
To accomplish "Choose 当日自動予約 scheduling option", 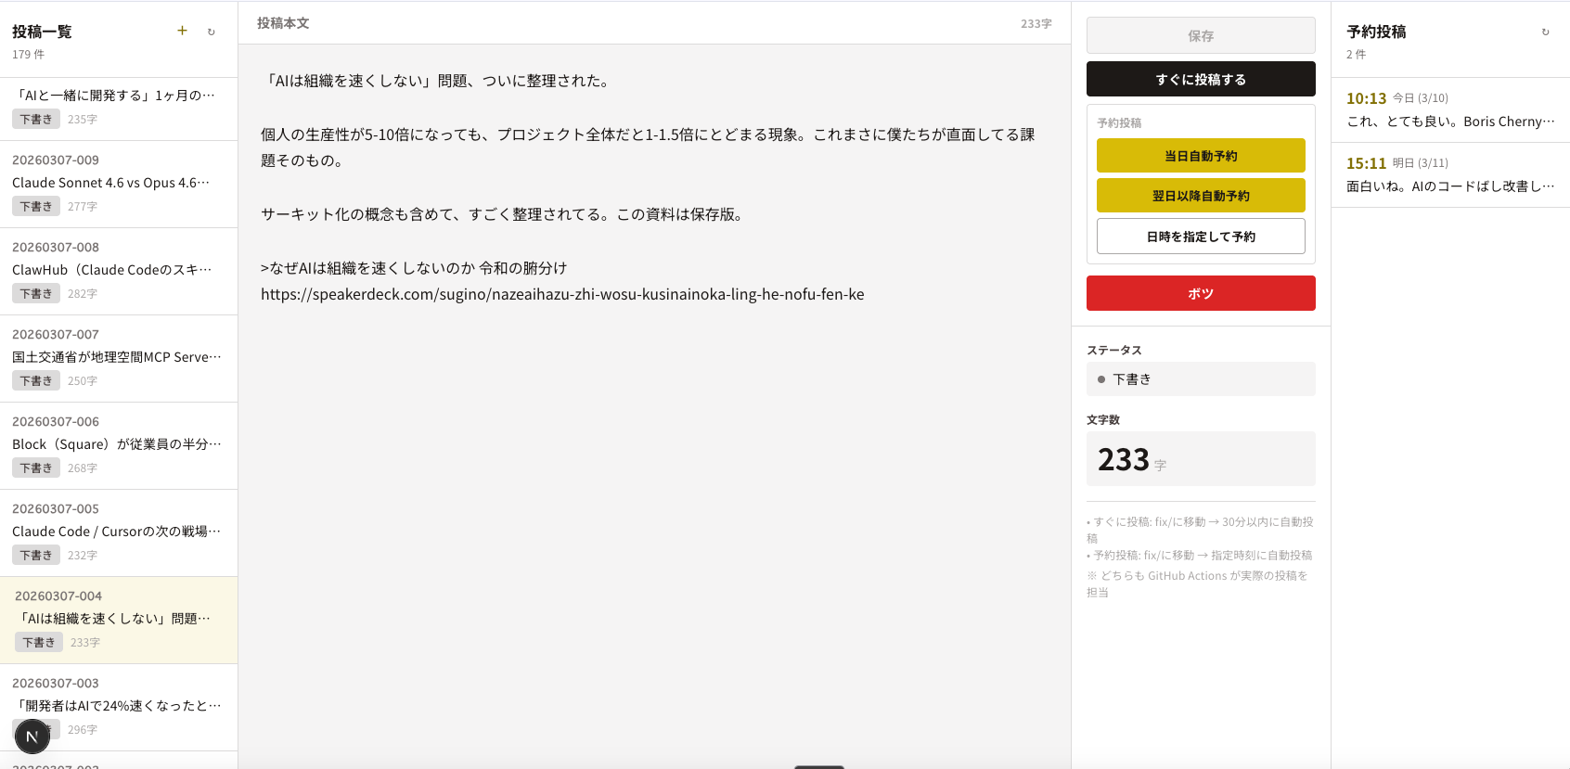I will tap(1200, 156).
